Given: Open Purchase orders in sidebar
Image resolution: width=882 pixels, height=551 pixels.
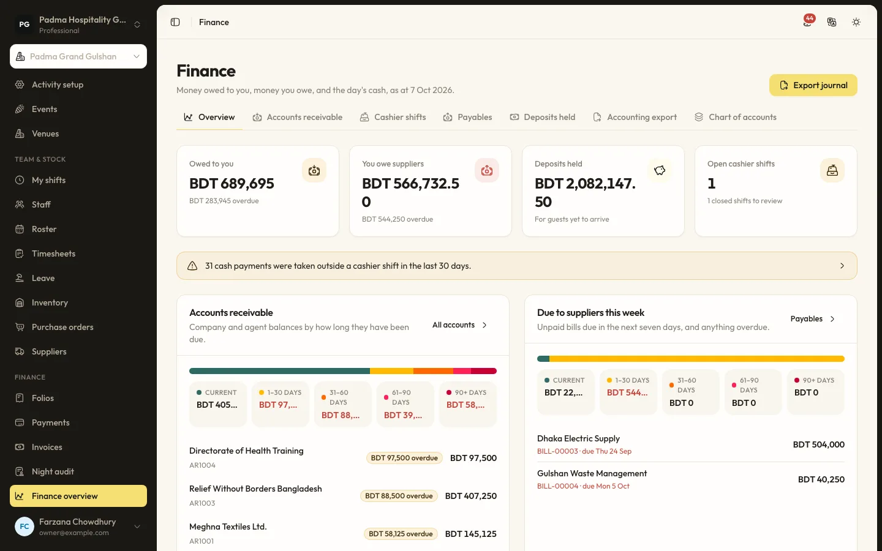Looking at the screenshot, I should [x=78, y=327].
